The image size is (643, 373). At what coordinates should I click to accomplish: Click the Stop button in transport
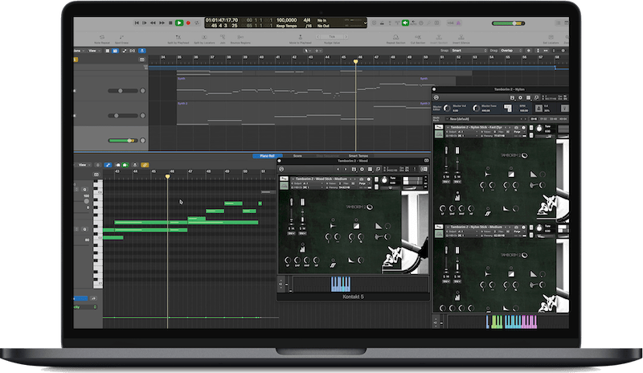pos(170,23)
